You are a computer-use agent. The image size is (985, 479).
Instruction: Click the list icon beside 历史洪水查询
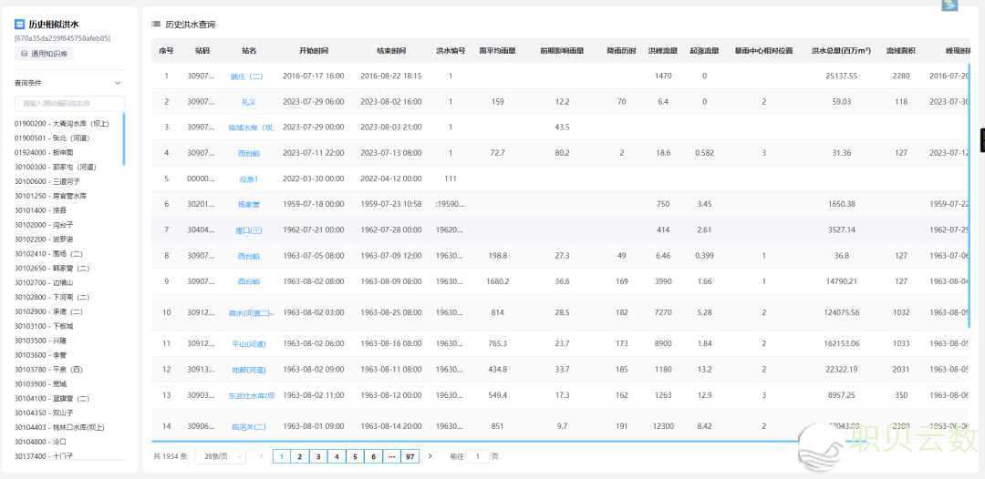pyautogui.click(x=156, y=25)
